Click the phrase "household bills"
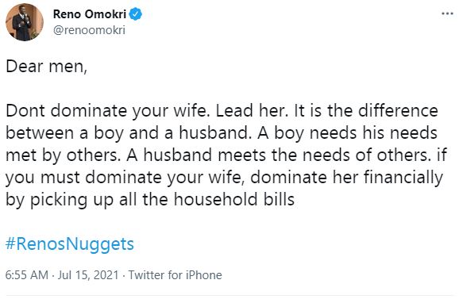This screenshot has height=299, width=463. [x=234, y=199]
